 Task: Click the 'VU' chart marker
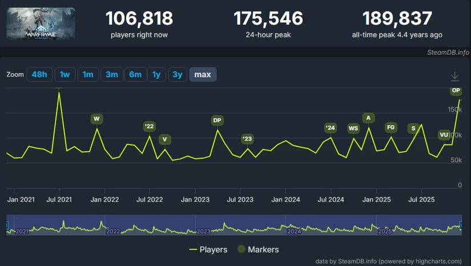coord(444,135)
